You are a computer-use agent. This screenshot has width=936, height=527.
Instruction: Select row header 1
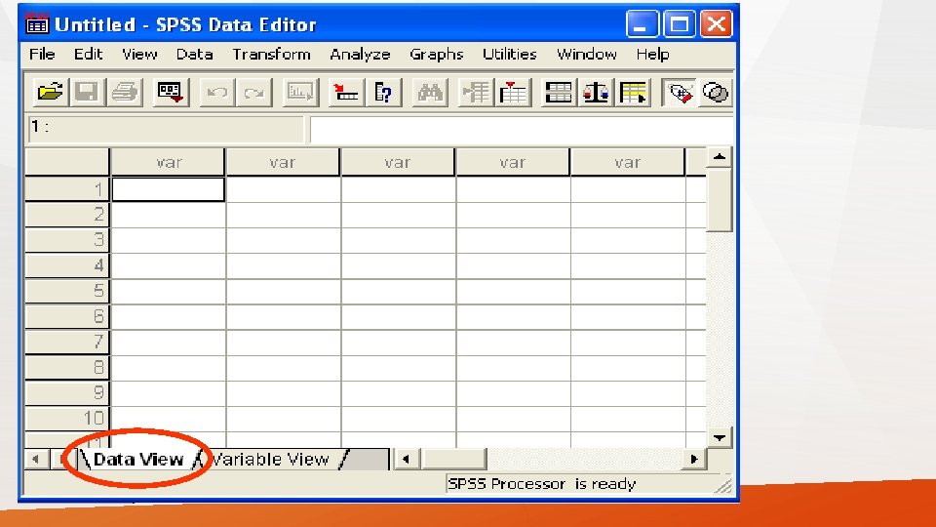pos(67,189)
